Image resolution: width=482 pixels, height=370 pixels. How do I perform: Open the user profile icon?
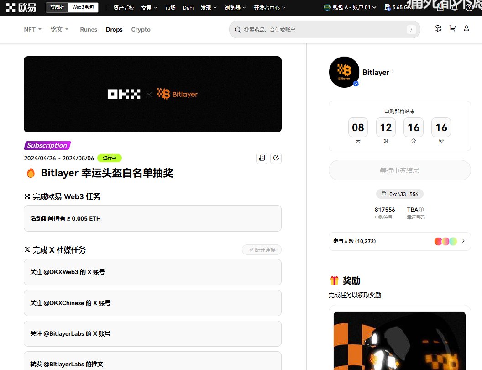tap(466, 28)
